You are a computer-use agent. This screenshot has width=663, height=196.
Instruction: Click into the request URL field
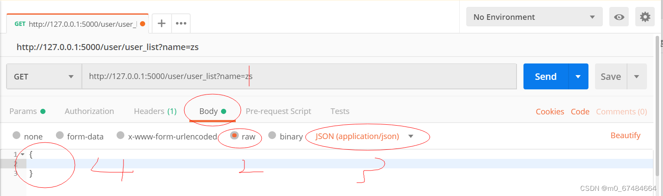[x=299, y=76]
